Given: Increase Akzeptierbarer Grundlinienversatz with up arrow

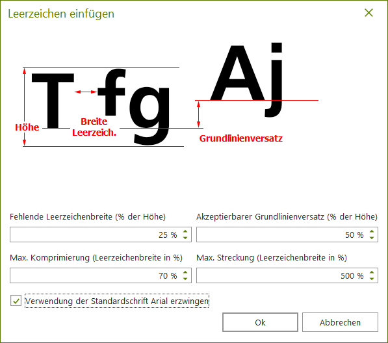Looking at the screenshot, I should [x=372, y=231].
